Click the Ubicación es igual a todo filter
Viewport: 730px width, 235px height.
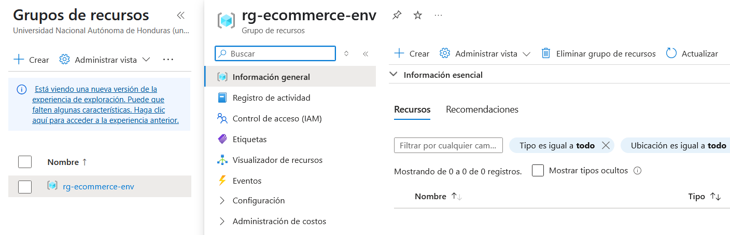pos(676,146)
